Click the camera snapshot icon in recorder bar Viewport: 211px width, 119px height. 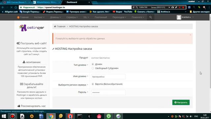pyautogui.click(x=173, y=7)
